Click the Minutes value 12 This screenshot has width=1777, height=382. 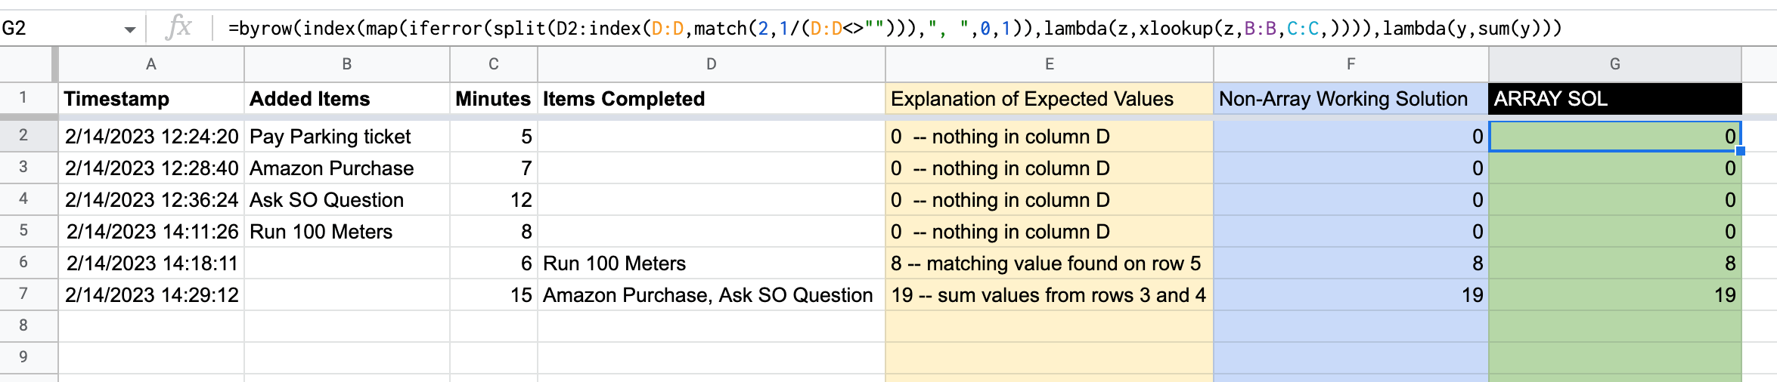(494, 200)
